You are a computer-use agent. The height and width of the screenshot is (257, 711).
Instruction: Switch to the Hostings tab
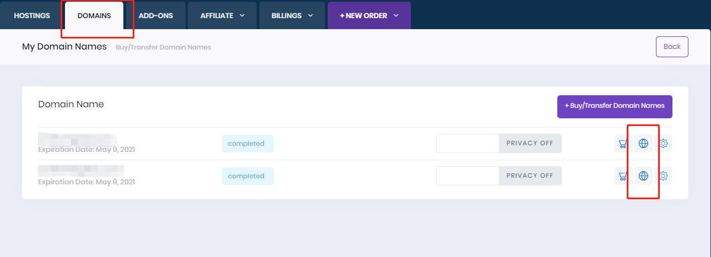pos(32,15)
